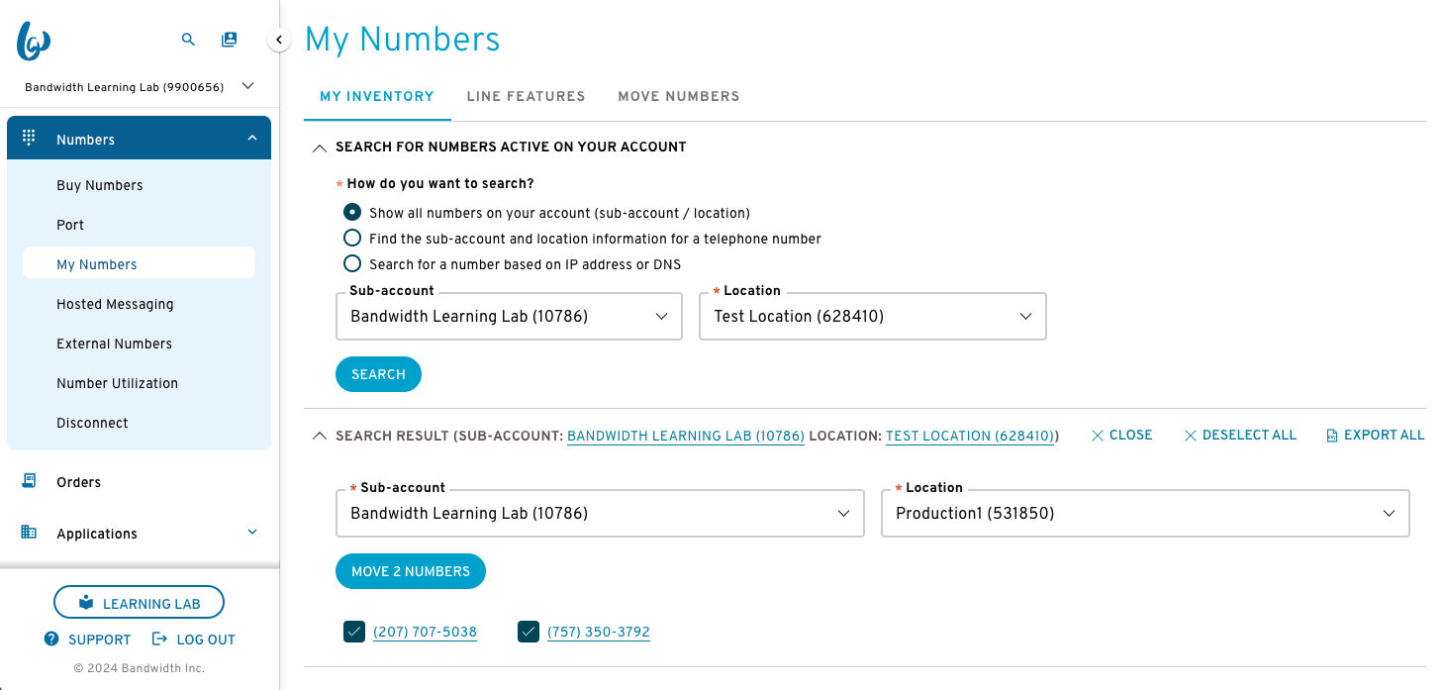Image resolution: width=1447 pixels, height=690 pixels.
Task: Click the Move 2 Numbers button
Action: pos(411,571)
